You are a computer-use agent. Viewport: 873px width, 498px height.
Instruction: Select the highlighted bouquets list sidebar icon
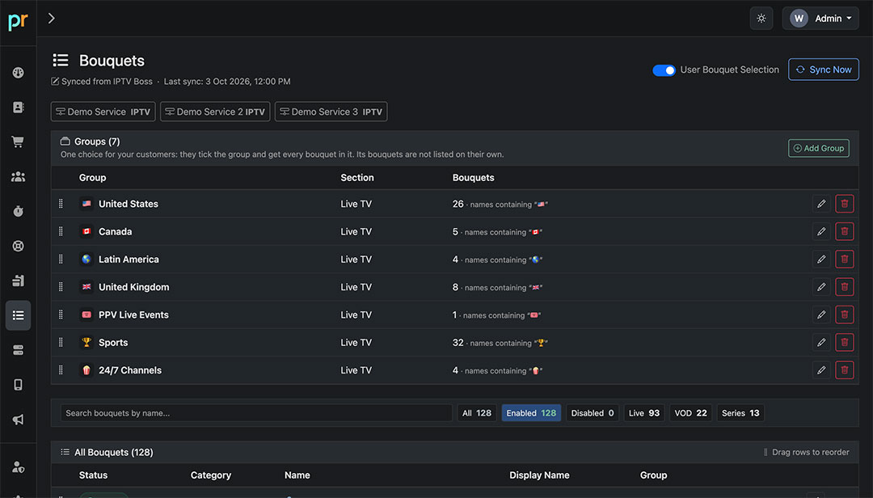coord(19,315)
